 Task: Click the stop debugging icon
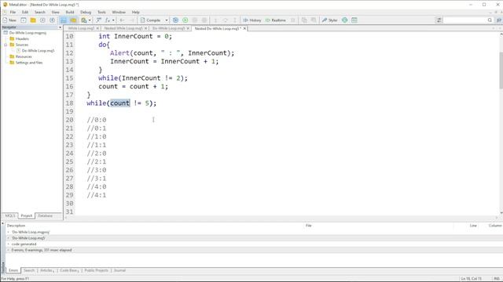(204, 20)
